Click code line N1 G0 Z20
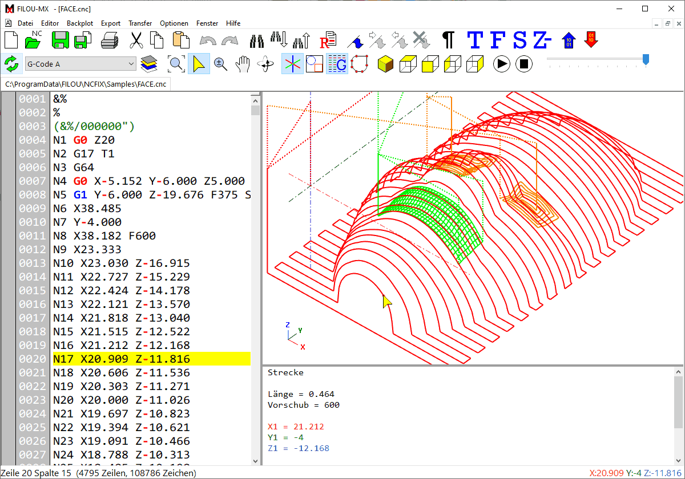 84,140
